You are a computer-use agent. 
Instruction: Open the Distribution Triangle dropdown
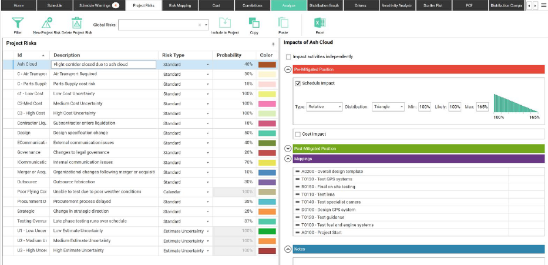[388, 107]
